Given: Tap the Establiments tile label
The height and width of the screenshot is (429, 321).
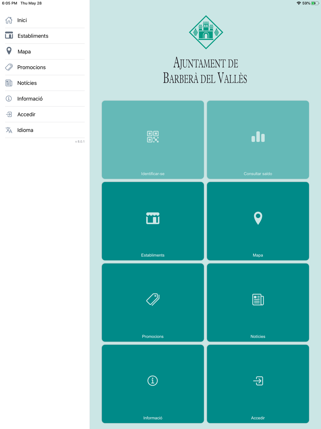Looking at the screenshot, I should coord(153,255).
